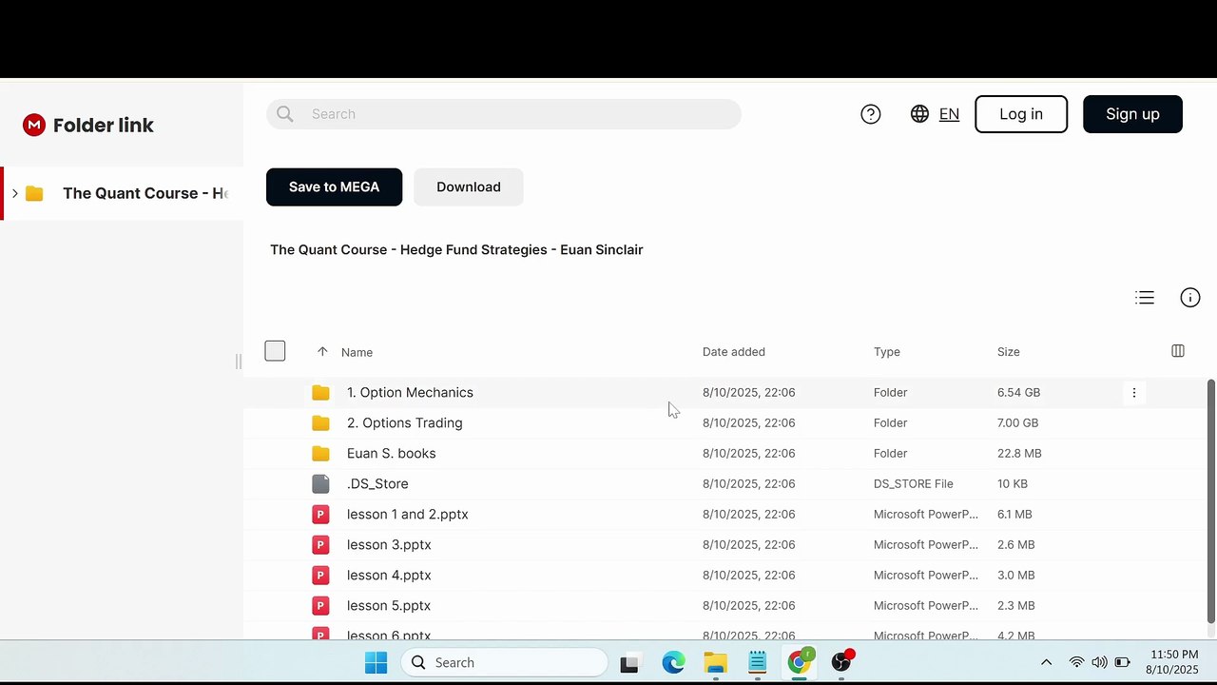The height and width of the screenshot is (685, 1217).
Task: Open Notepad from the taskbar
Action: [x=757, y=662]
